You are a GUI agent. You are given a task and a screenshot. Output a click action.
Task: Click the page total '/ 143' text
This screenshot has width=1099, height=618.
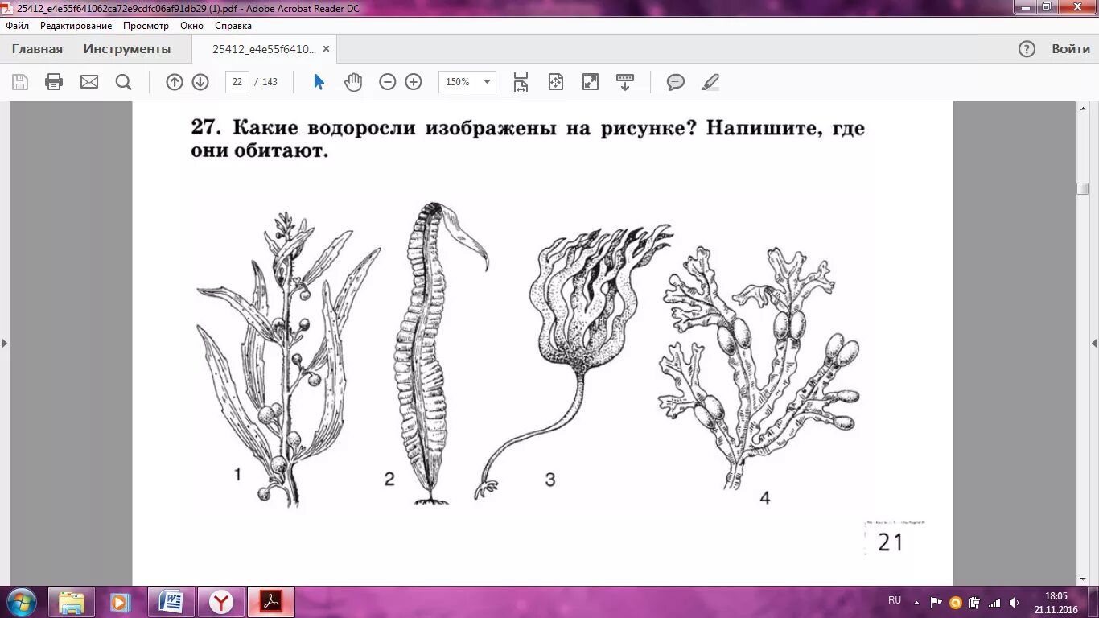click(265, 82)
